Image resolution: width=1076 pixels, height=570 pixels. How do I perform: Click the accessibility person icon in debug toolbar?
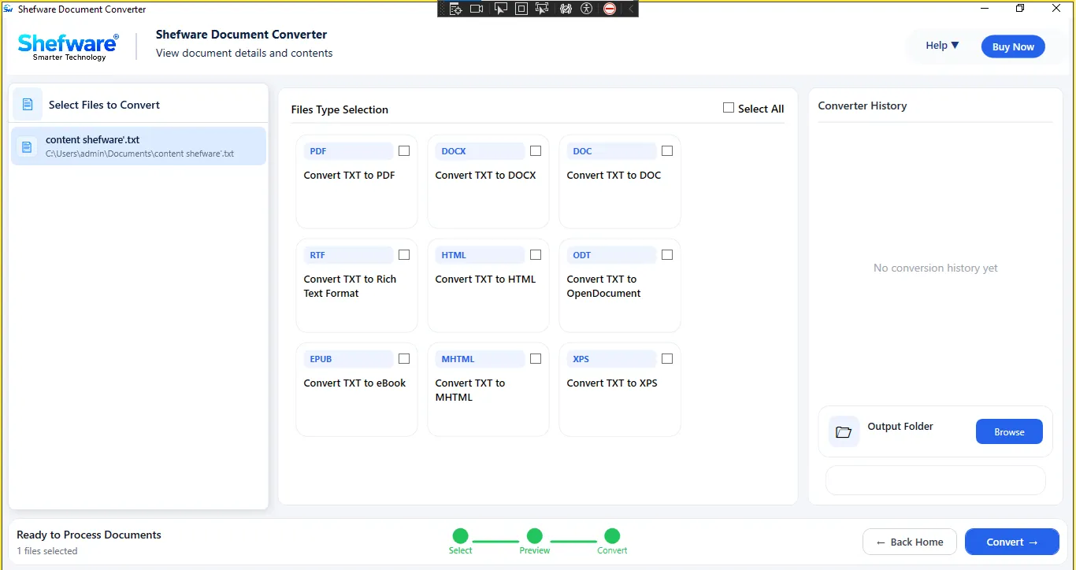[x=586, y=9]
